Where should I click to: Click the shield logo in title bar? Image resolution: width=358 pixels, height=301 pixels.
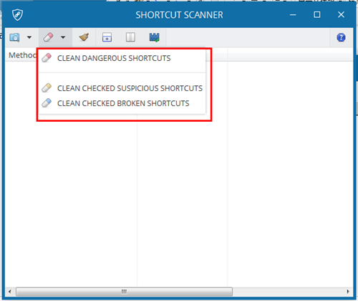[x=17, y=15]
